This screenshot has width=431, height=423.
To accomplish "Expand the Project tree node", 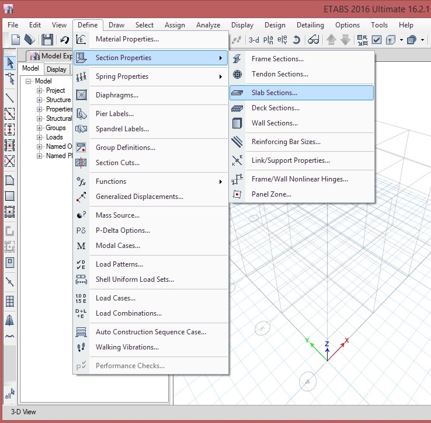I will click(40, 90).
